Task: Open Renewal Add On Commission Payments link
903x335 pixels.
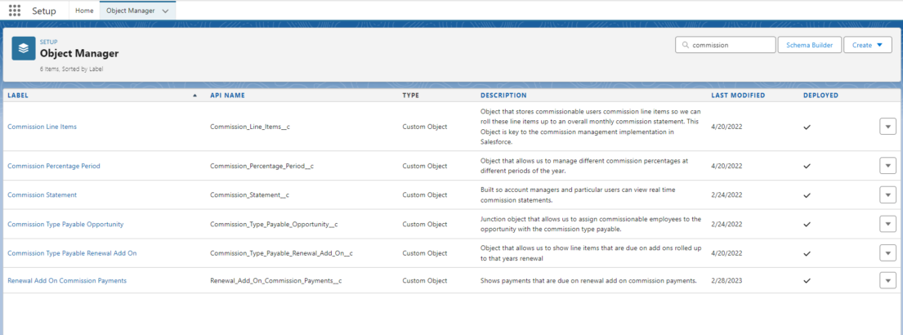Action: pos(67,280)
